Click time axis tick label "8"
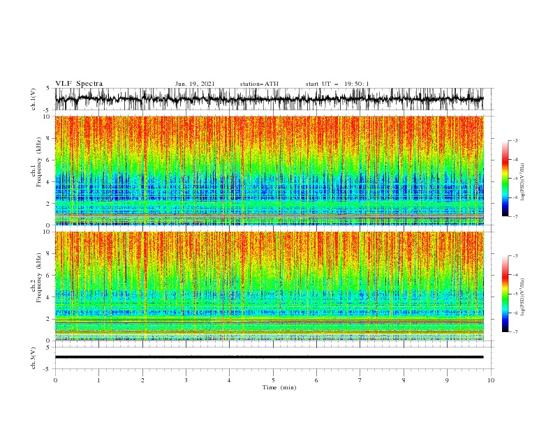Screen dimensions: 553x427 (404, 380)
